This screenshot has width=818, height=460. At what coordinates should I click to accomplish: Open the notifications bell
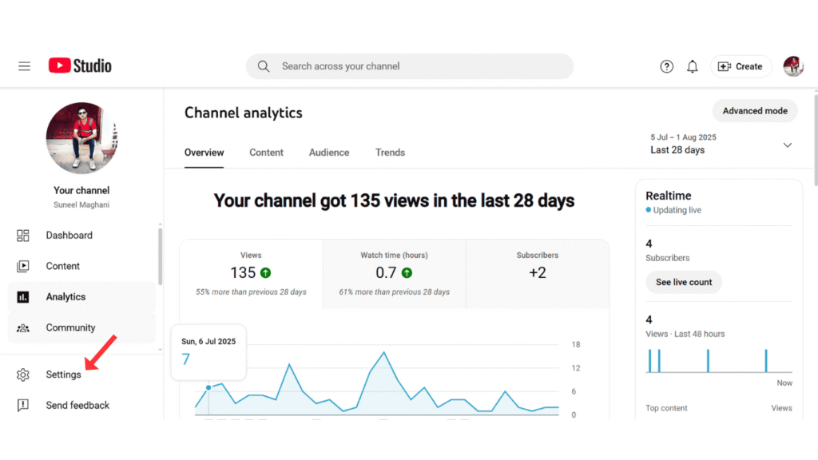click(692, 66)
